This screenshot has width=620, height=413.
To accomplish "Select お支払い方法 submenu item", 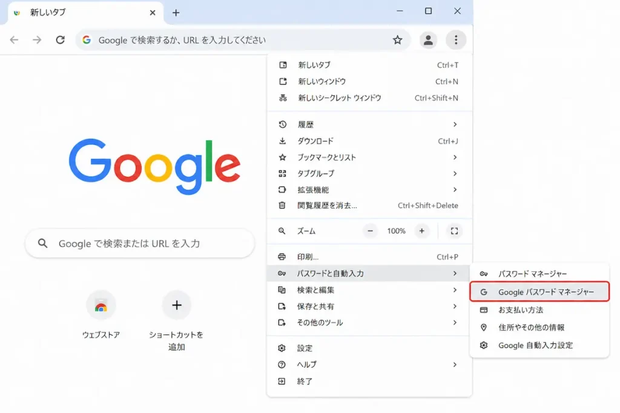I will [x=539, y=310].
